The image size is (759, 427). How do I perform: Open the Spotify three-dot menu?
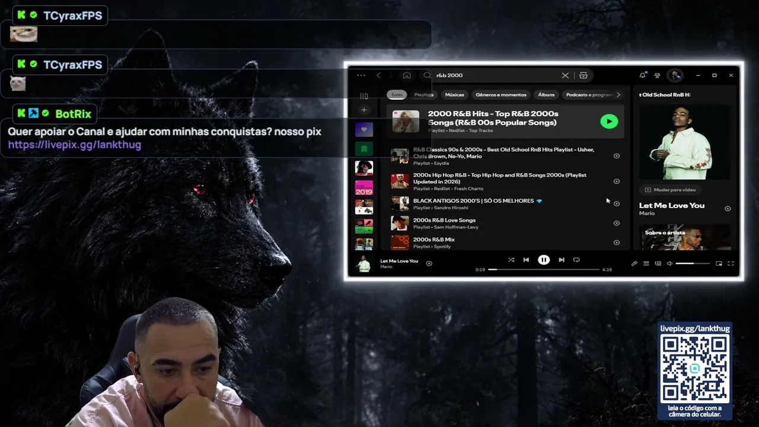(x=361, y=75)
